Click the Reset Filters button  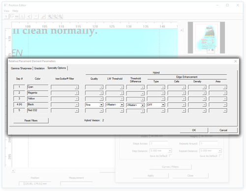pyautogui.click(x=31, y=121)
